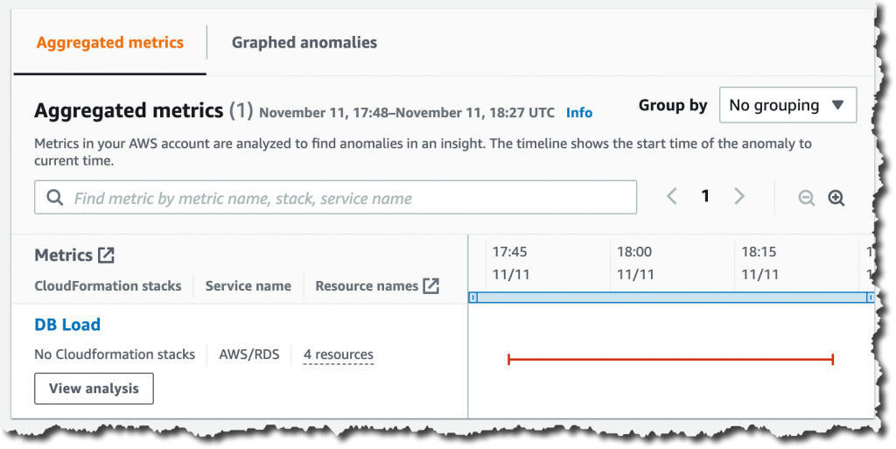Go to previous page arrow
This screenshot has height=449, width=896.
672,197
